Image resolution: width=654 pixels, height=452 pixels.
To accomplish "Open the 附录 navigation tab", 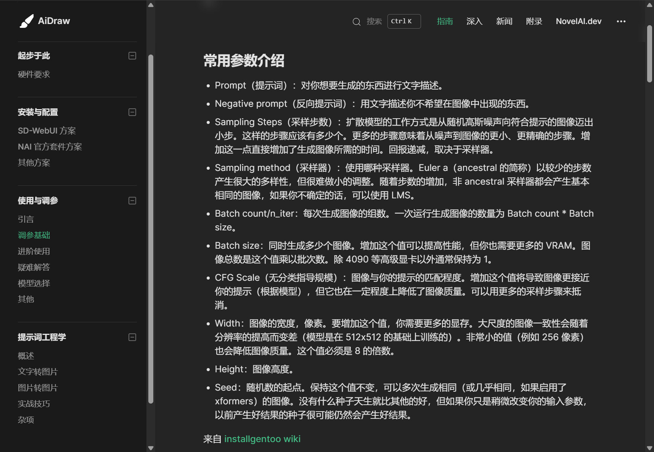I will click(x=534, y=21).
